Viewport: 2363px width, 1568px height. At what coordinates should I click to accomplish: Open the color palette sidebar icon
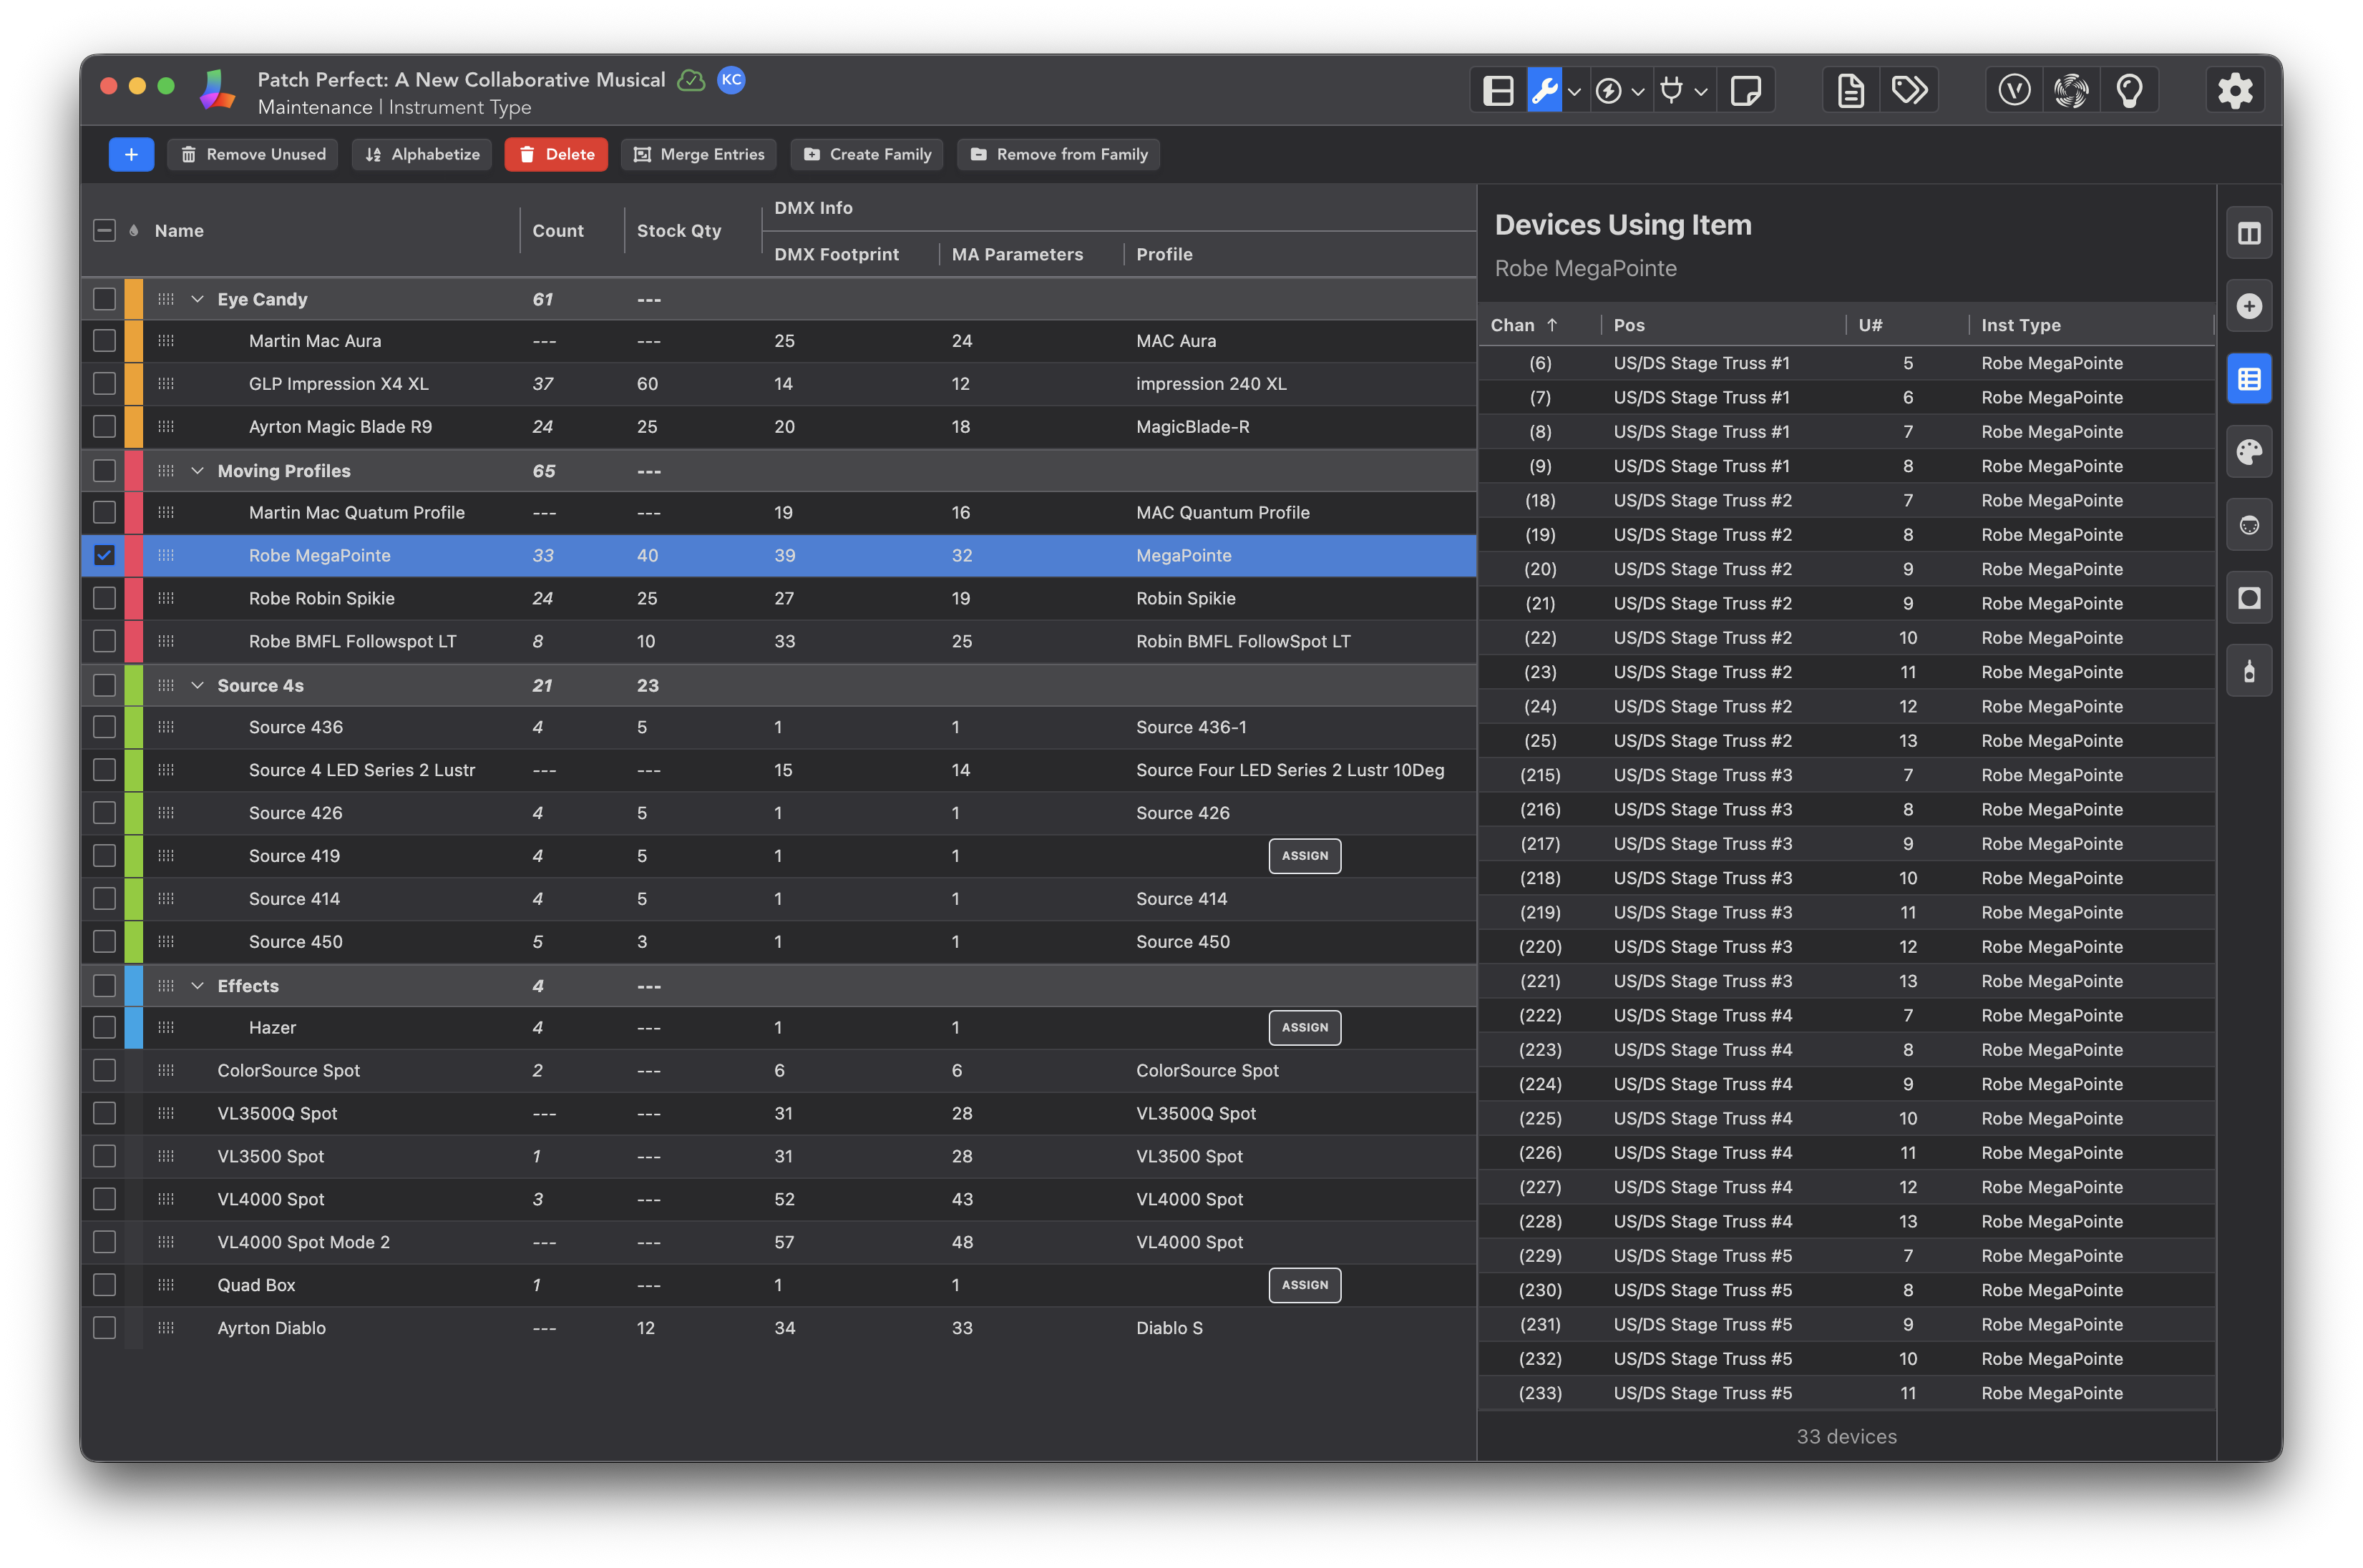2249,452
